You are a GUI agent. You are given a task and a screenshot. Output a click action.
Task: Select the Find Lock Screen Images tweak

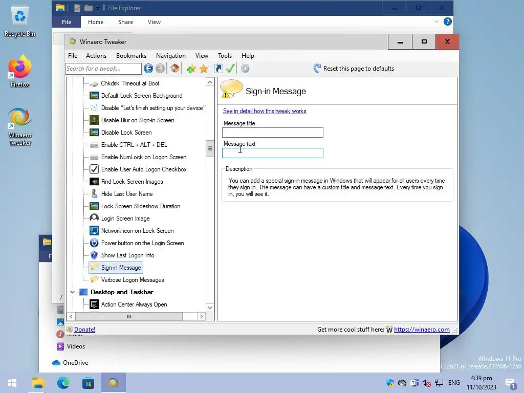(x=132, y=182)
